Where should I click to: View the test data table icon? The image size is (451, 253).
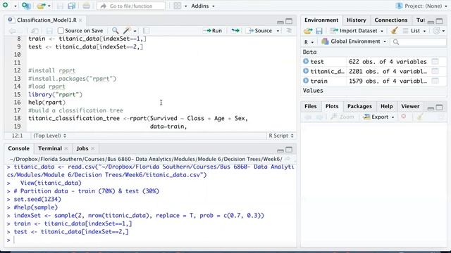(435, 61)
